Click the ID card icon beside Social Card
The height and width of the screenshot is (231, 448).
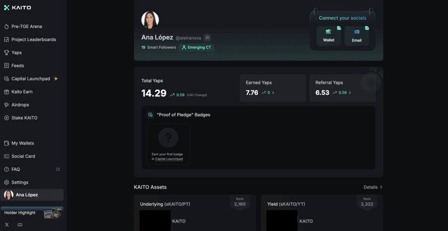[7, 156]
